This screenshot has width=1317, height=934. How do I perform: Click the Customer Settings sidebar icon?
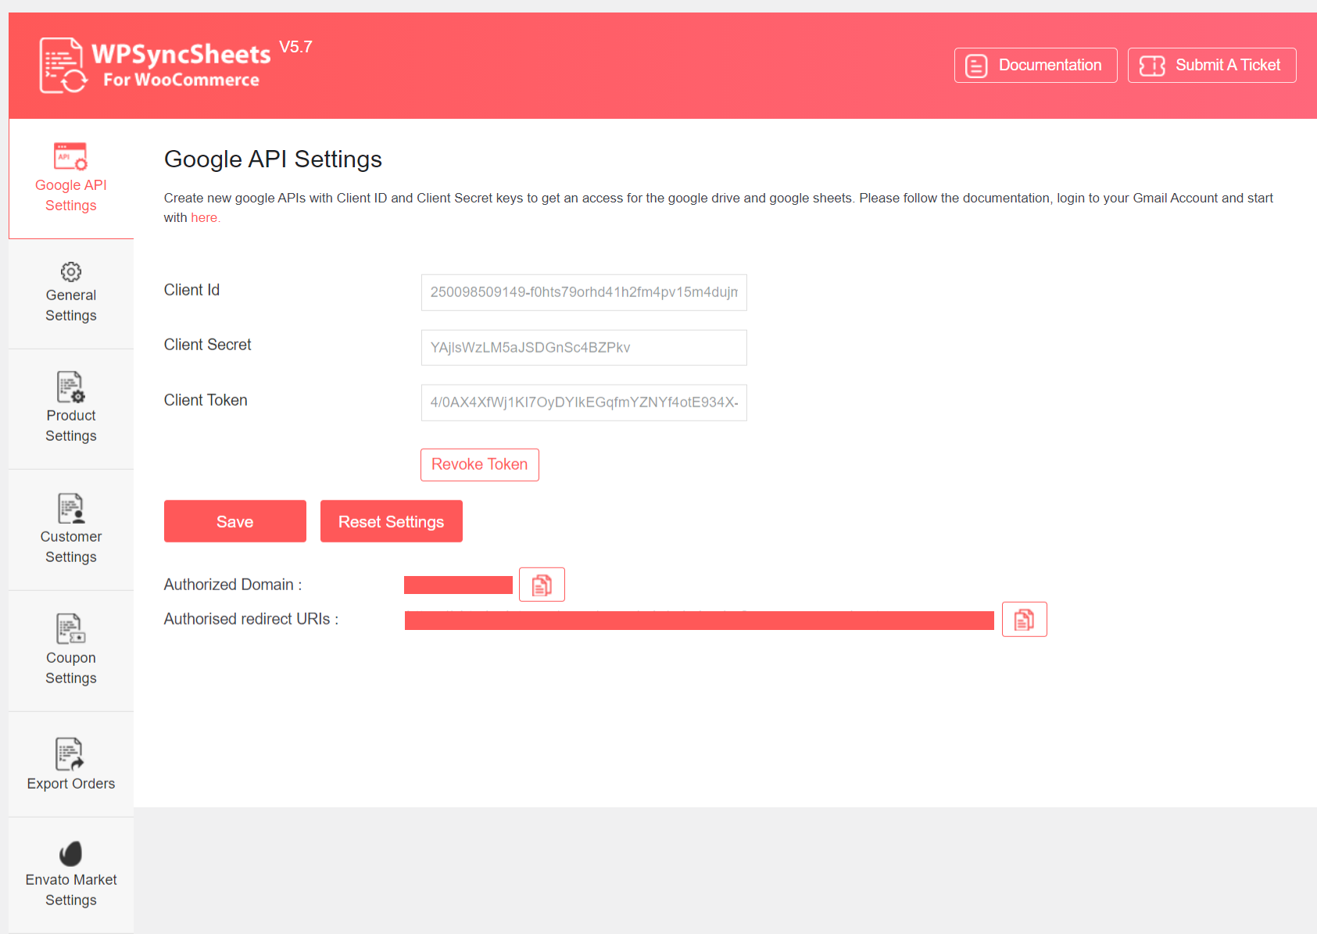click(x=70, y=508)
